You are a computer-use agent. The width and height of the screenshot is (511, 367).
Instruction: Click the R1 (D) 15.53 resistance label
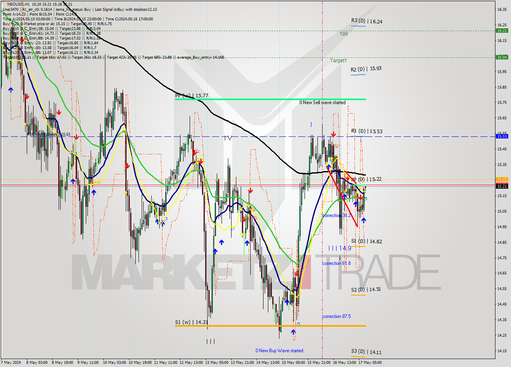coord(366,131)
